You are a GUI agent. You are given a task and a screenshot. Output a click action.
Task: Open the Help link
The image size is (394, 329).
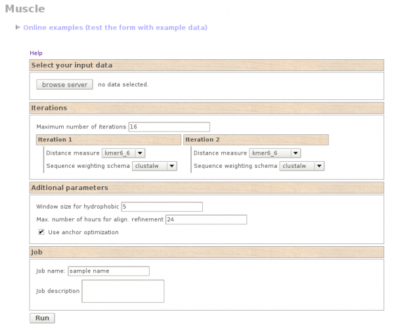pos(36,53)
